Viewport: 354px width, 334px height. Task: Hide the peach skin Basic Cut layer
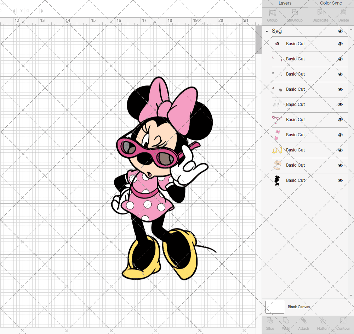point(340,165)
